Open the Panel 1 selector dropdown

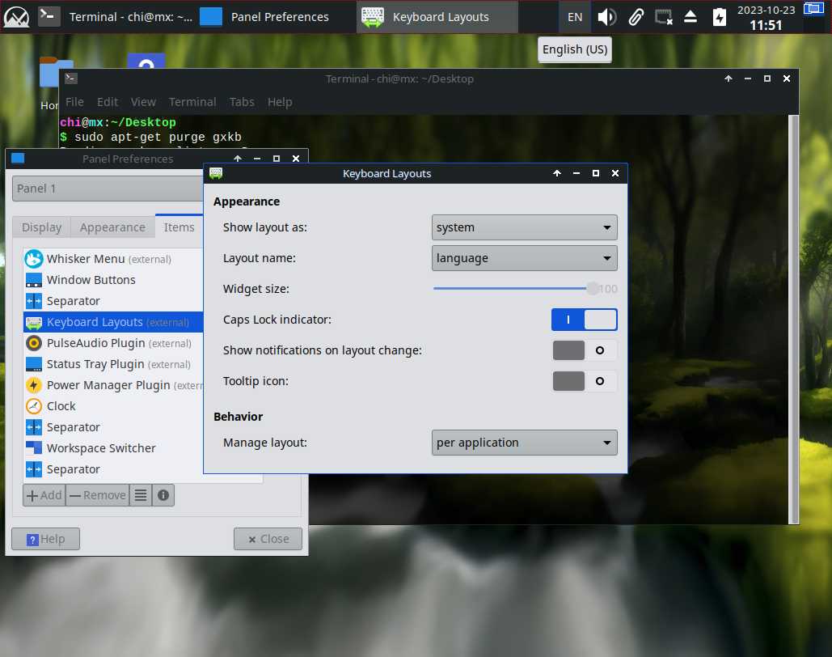tap(108, 189)
